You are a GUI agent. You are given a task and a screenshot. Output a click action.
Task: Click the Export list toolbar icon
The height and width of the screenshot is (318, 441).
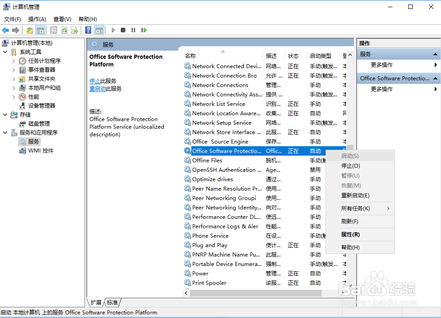(75, 30)
